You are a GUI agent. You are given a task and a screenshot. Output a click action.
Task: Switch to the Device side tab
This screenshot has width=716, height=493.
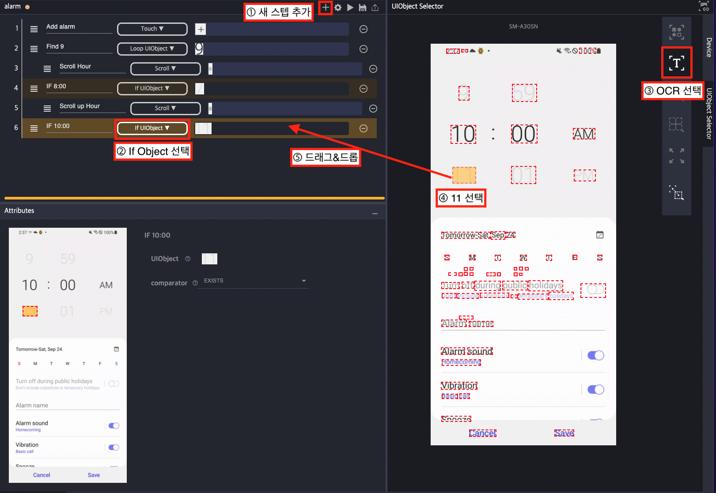click(709, 47)
